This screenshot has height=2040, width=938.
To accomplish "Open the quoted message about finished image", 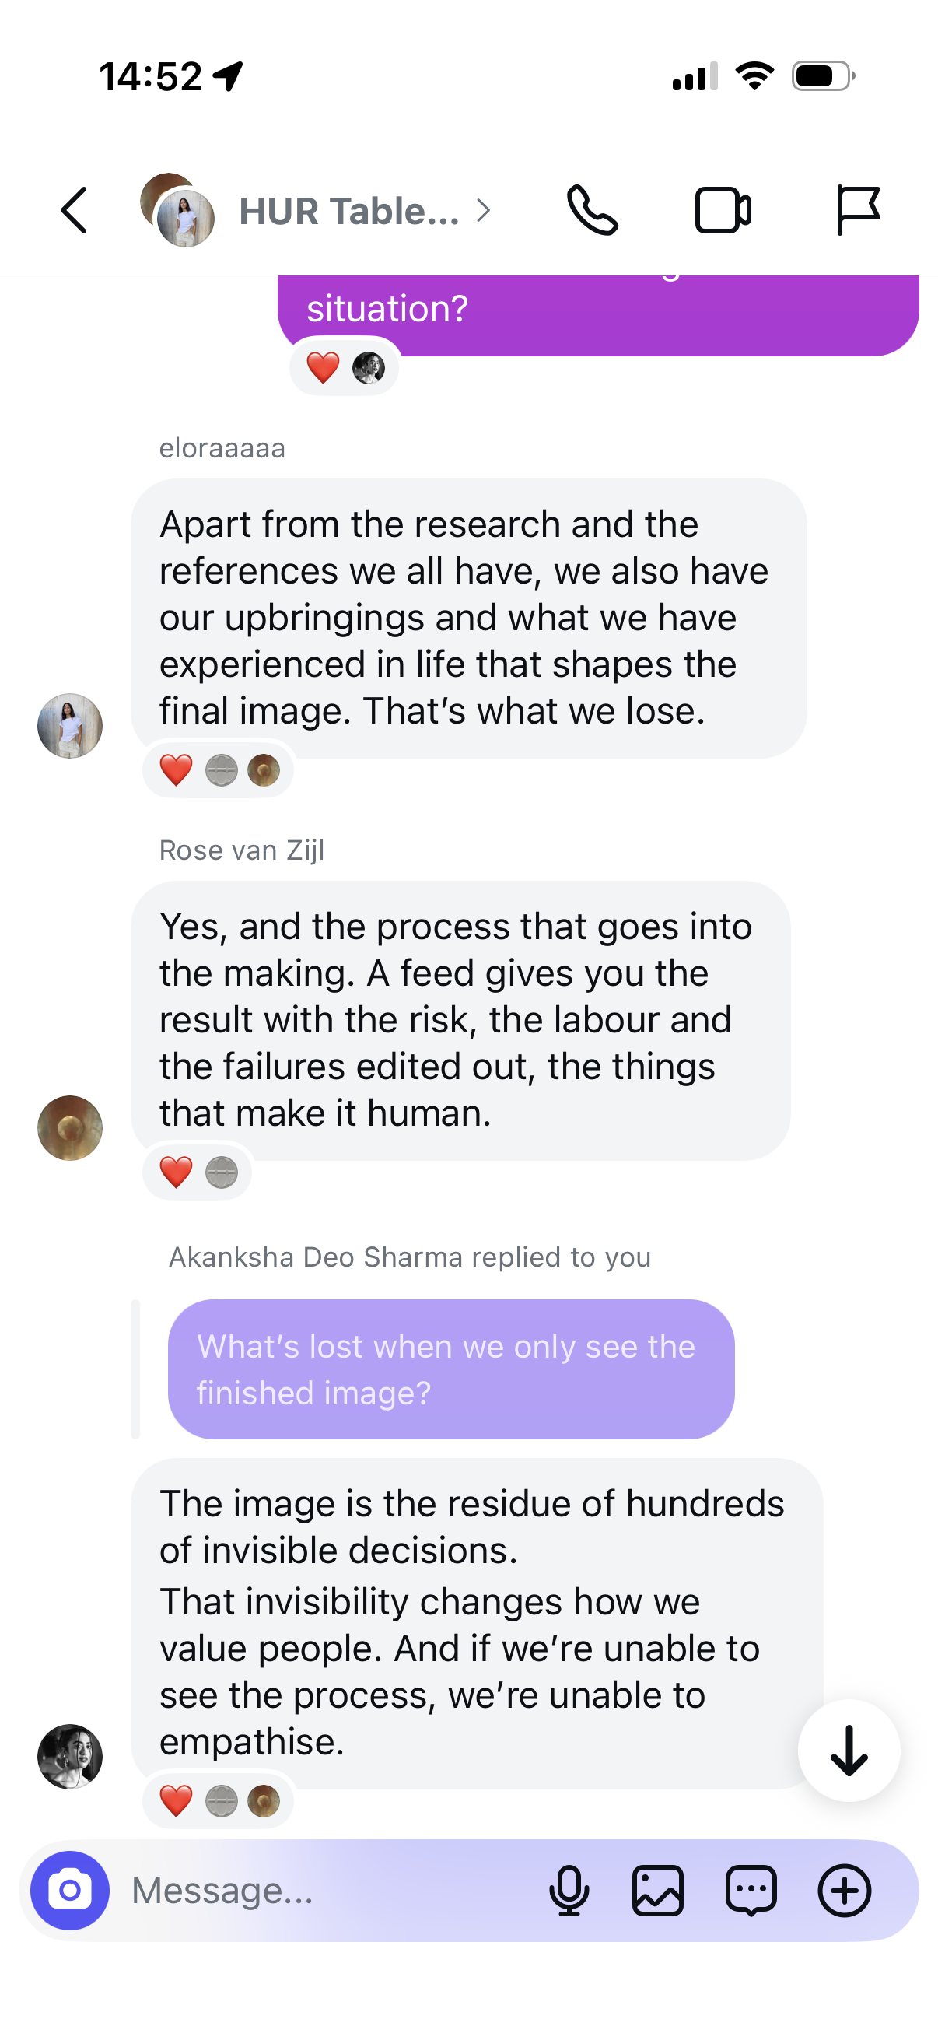I will (450, 1369).
